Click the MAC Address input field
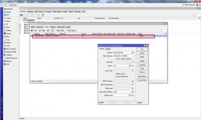201x120 pixels. pos(124,56)
